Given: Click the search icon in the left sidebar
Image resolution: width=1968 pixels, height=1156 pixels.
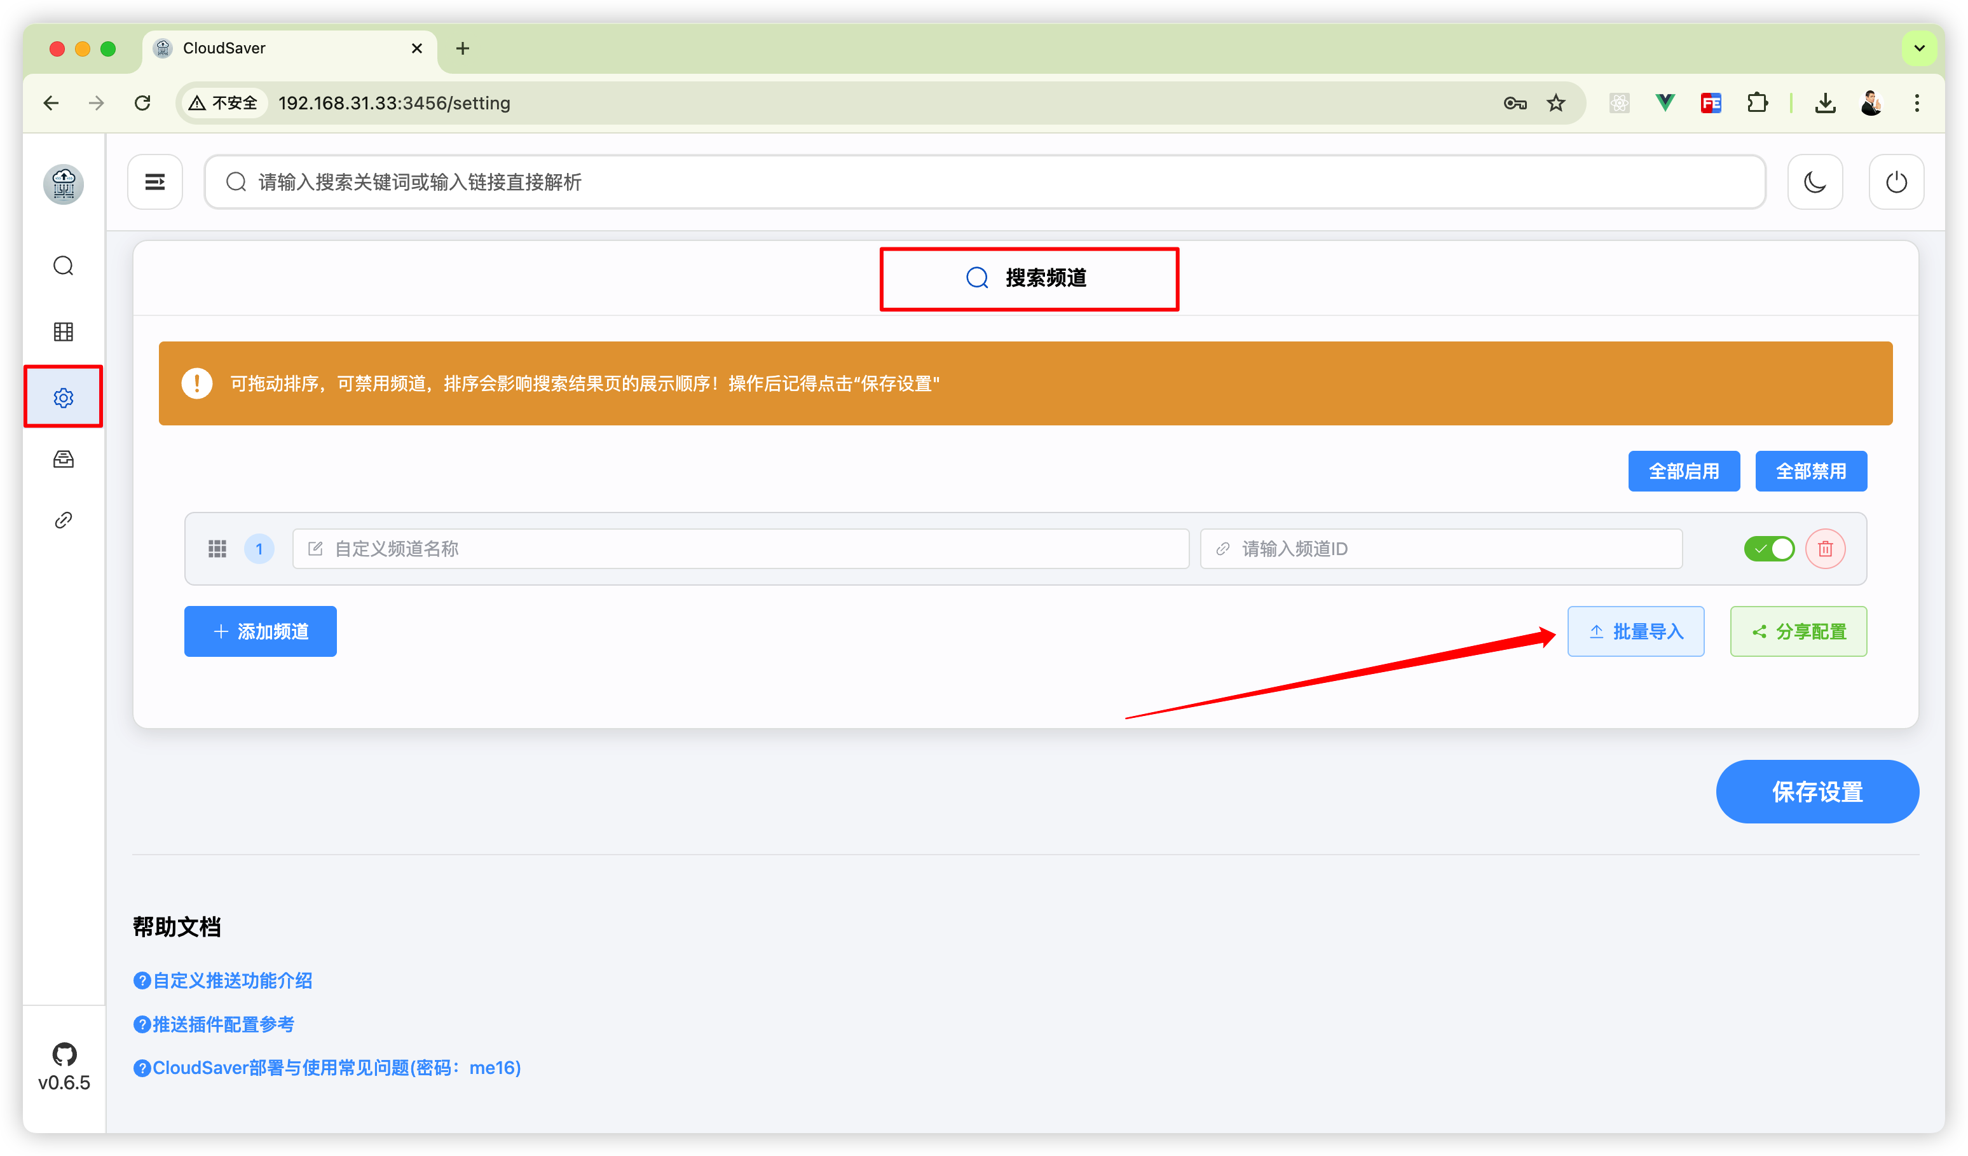Looking at the screenshot, I should (x=64, y=266).
